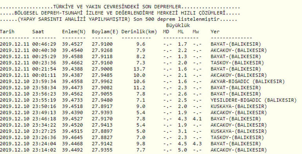This screenshot has width=302, height=154.
Task: Click the "Tarih" column header
Action: click(x=7, y=32)
